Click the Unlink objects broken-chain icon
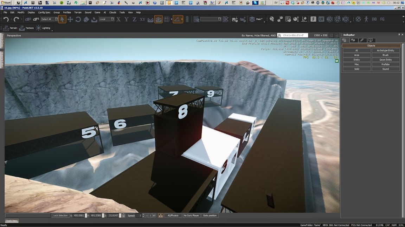Image resolution: width=405 pixels, height=227 pixels. [36, 19]
